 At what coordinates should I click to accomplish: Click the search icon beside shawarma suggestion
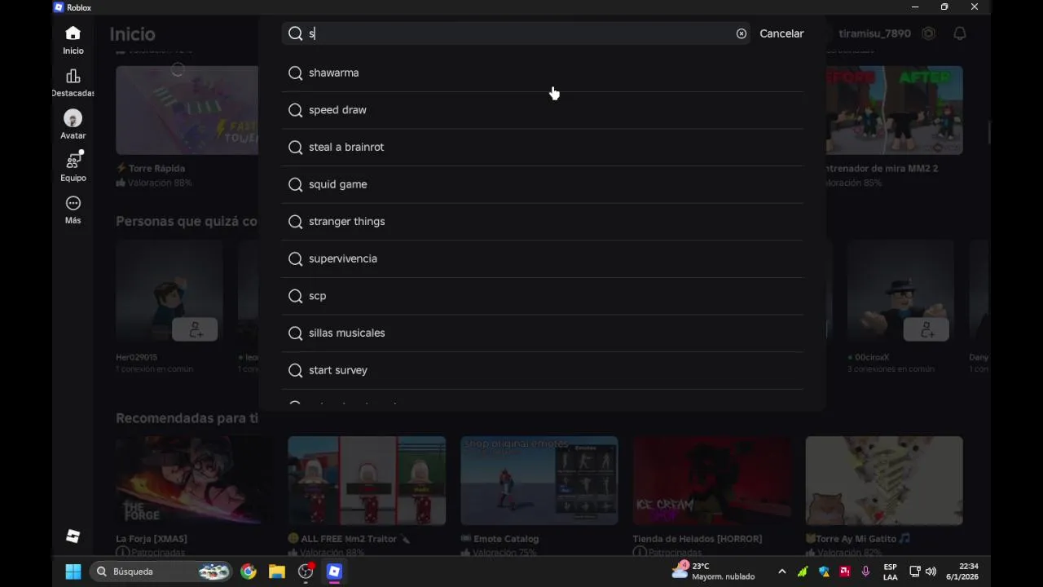296,73
